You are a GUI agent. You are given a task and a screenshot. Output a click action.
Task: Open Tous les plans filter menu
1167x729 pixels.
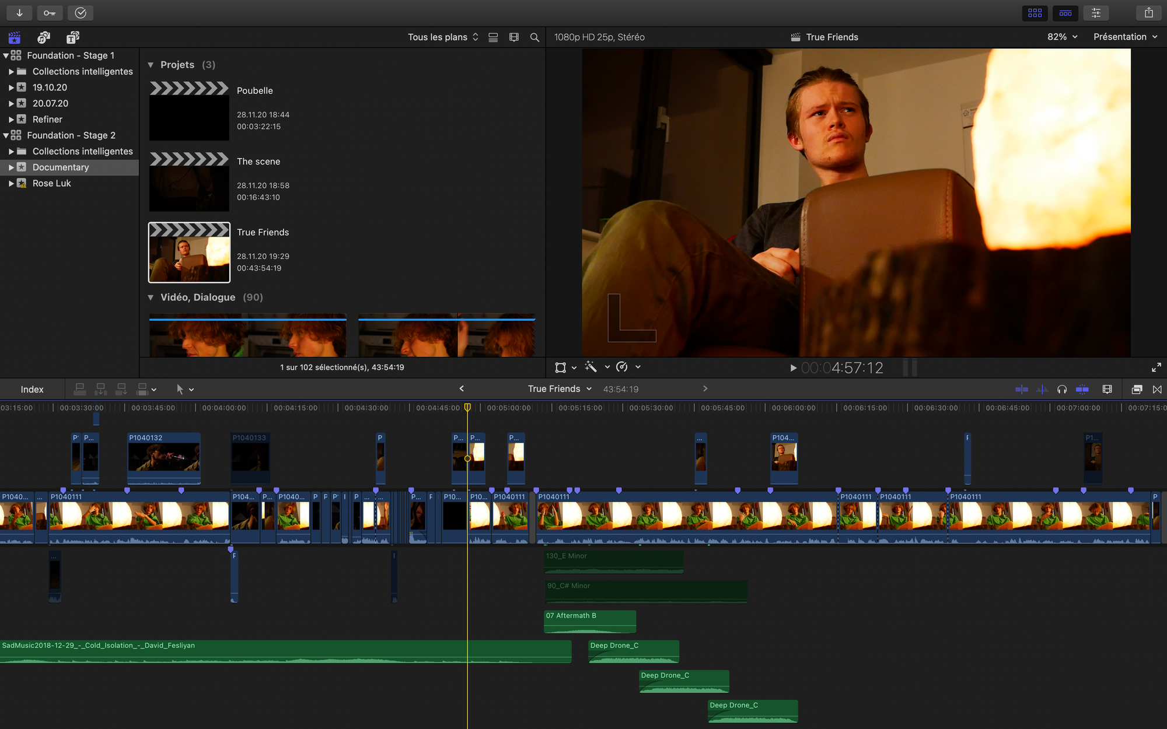pyautogui.click(x=443, y=37)
